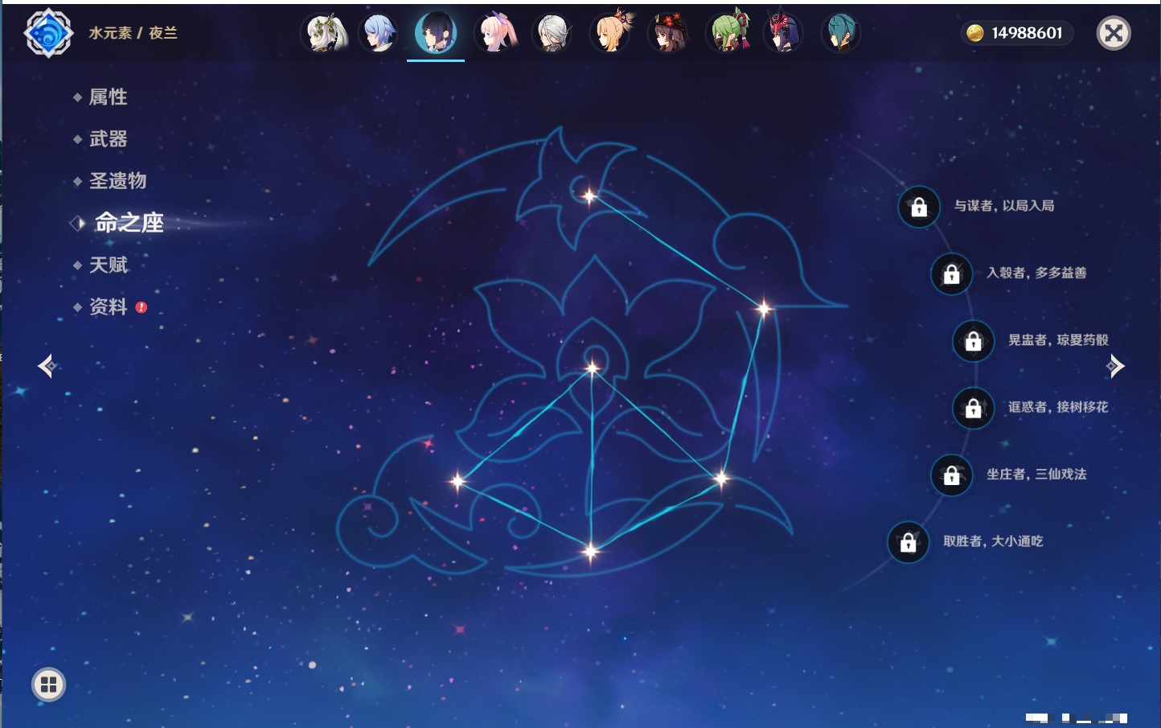Choose Kujou Sara's red-masked avatar
Viewport: 1161px width, 728px height.
pyautogui.click(x=783, y=33)
